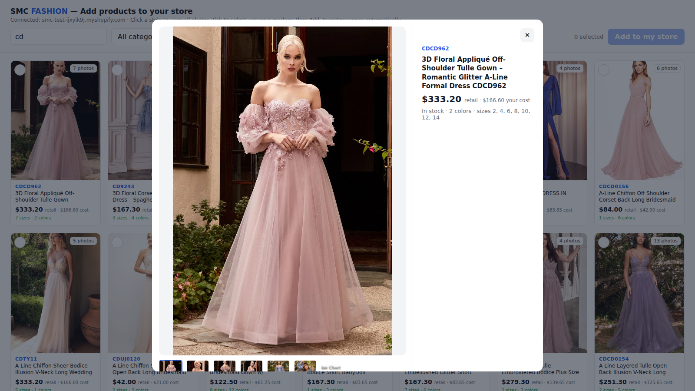Tick the select circle on CDCD0154 card
This screenshot has height=391, width=695.
click(604, 242)
